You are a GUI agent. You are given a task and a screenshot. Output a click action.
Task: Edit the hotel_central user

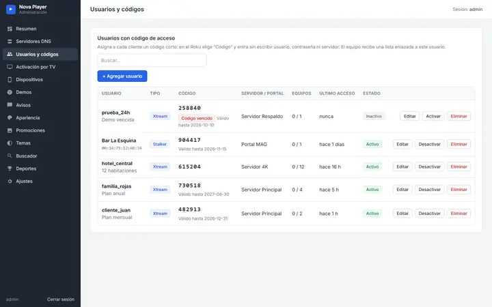coord(402,166)
